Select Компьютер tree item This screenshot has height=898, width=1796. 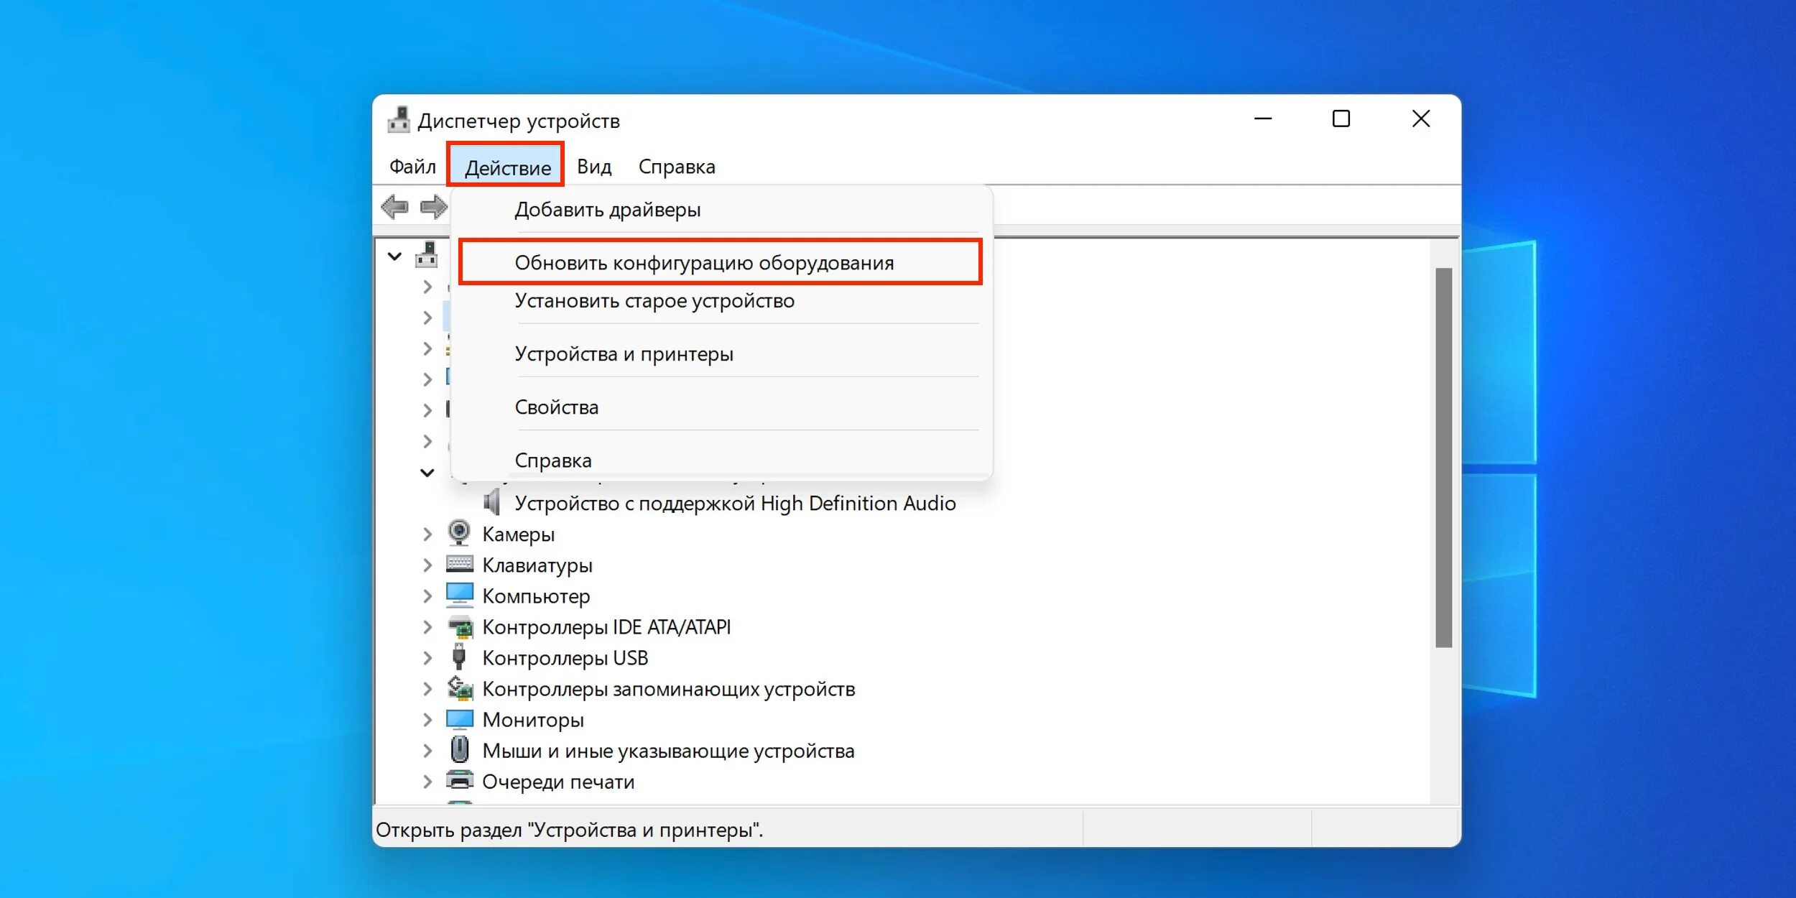click(536, 596)
